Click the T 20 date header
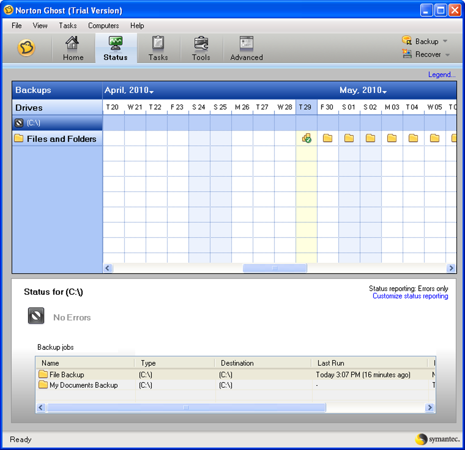465x450 pixels. coord(114,107)
